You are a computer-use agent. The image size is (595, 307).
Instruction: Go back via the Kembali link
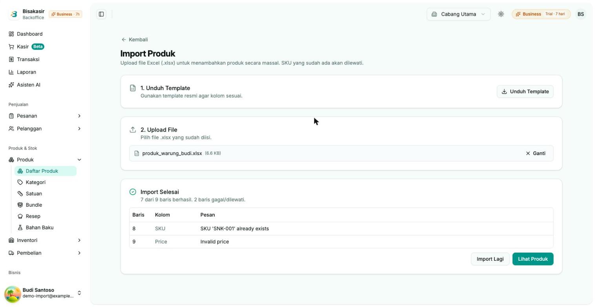[x=135, y=40]
